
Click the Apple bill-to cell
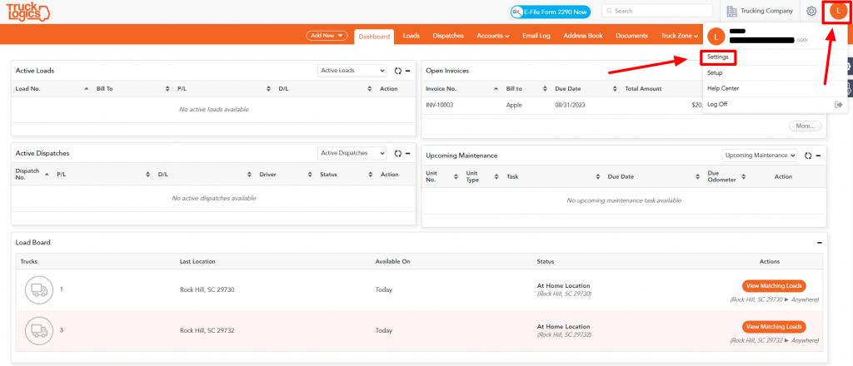[514, 106]
